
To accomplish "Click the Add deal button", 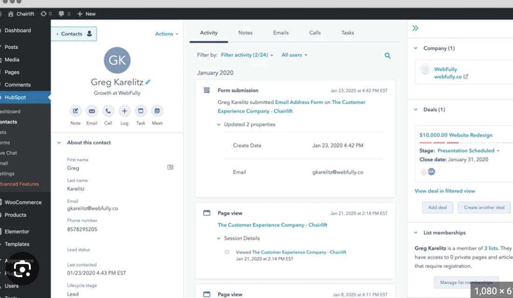I will 437,208.
